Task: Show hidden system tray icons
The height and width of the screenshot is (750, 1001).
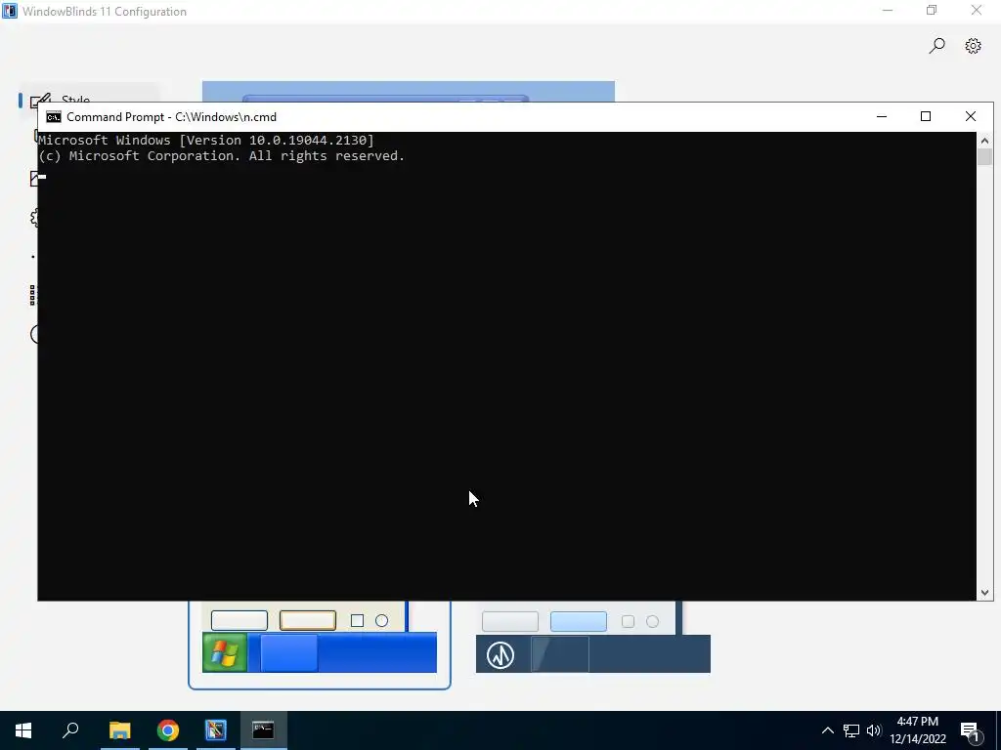Action: [x=827, y=730]
